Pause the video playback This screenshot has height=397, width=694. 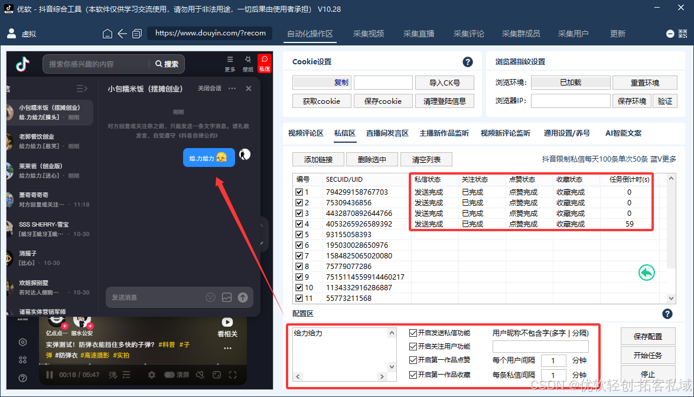coord(50,375)
